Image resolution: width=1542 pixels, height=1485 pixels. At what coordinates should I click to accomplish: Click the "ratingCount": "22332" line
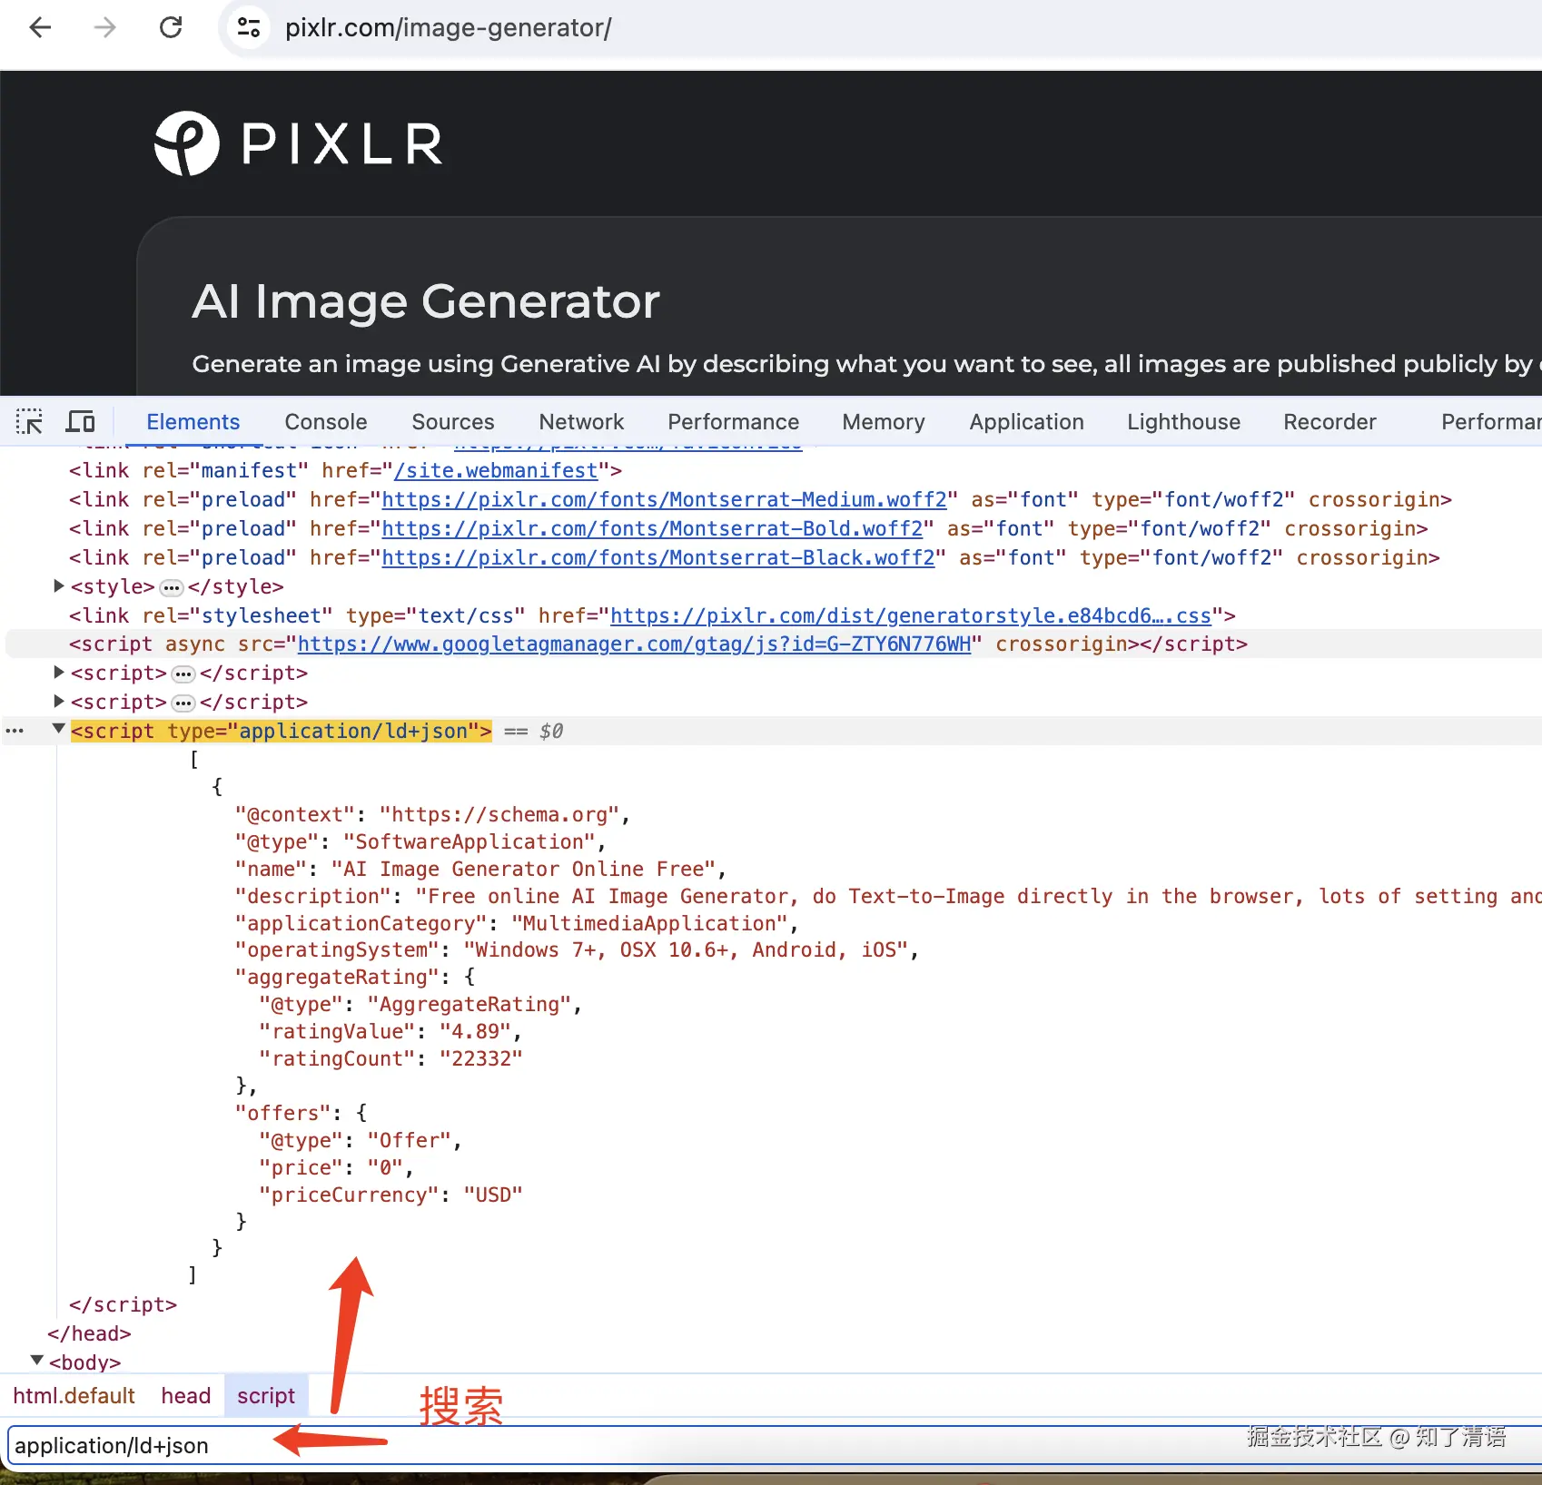click(x=390, y=1058)
